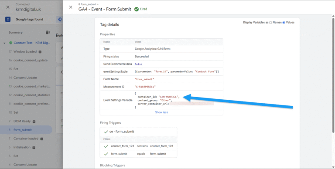Click the Measurement ID value G-R183P0RJLV

tap(145, 87)
